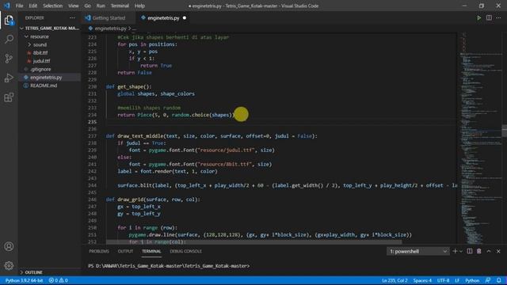Create a new terminal with plus icon

click(455, 251)
